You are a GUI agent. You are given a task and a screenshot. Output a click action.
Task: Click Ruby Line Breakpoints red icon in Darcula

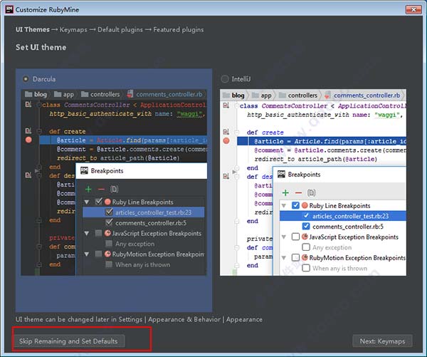[108, 202]
